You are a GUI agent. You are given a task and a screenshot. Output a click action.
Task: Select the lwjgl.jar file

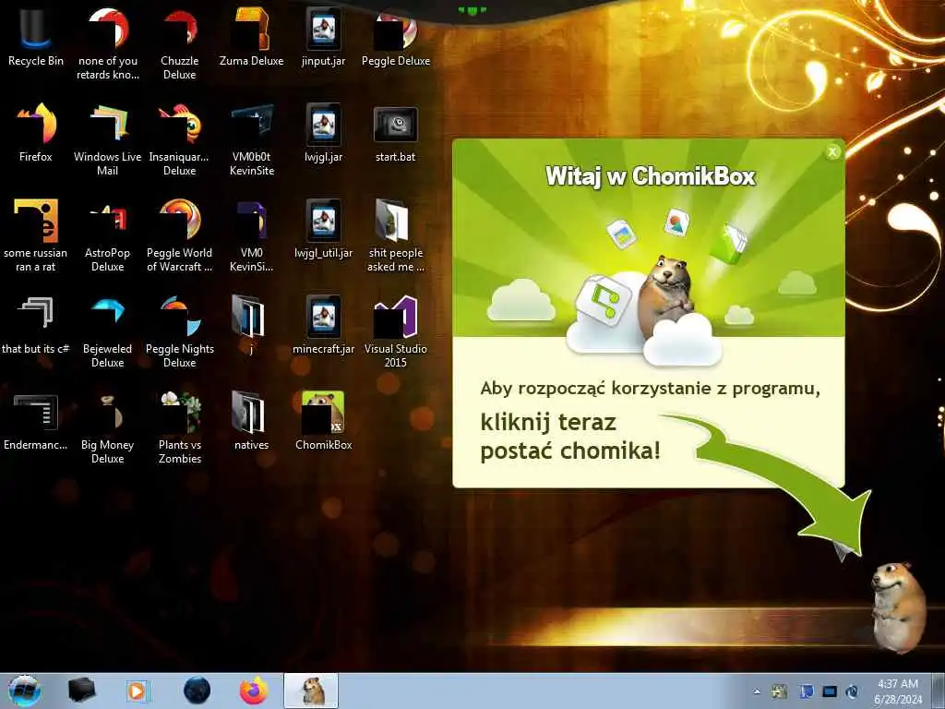[x=324, y=133]
